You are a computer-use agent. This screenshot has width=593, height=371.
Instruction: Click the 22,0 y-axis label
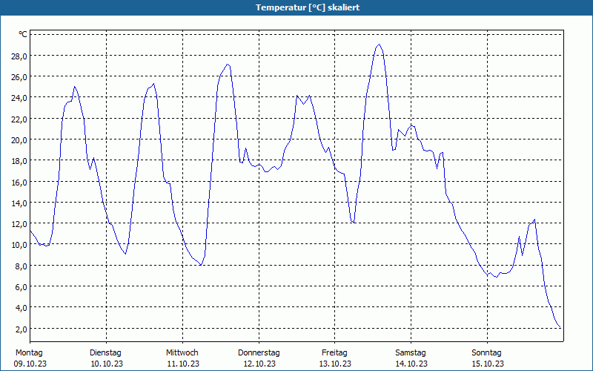click(x=21, y=119)
